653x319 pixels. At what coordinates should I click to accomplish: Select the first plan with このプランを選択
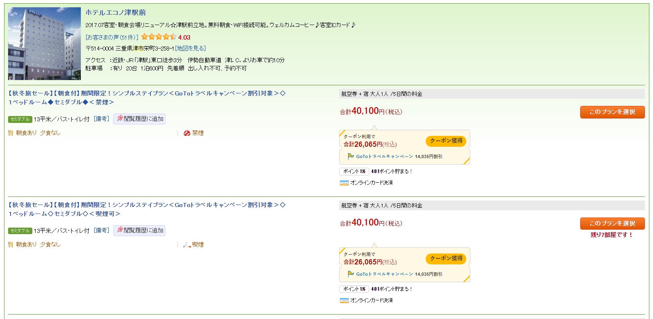[x=612, y=112]
